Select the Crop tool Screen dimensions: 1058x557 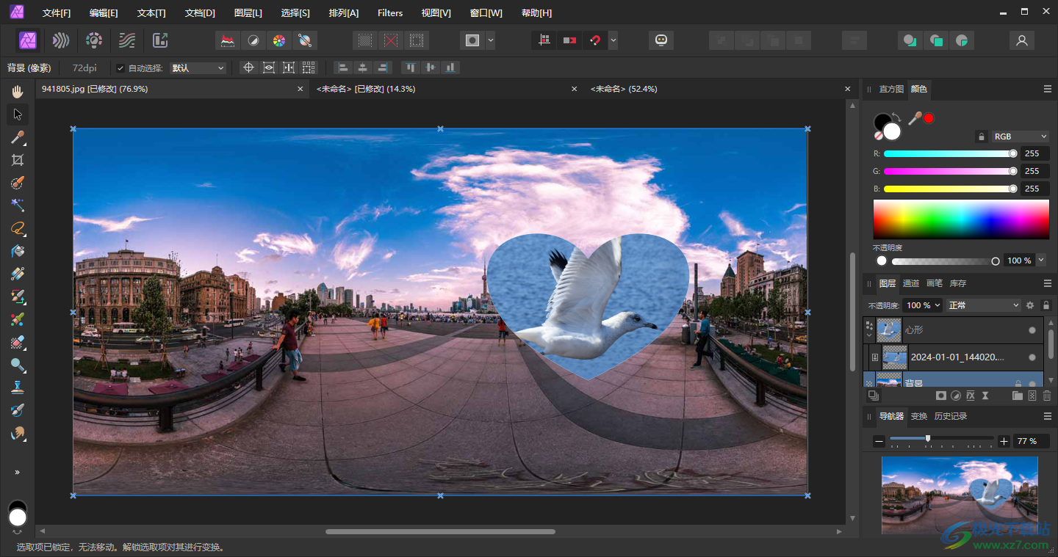[x=18, y=160]
